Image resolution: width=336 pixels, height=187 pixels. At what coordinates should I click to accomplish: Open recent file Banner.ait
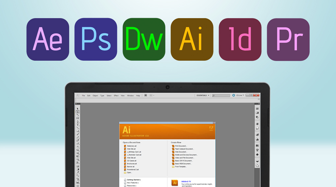tap(129, 167)
